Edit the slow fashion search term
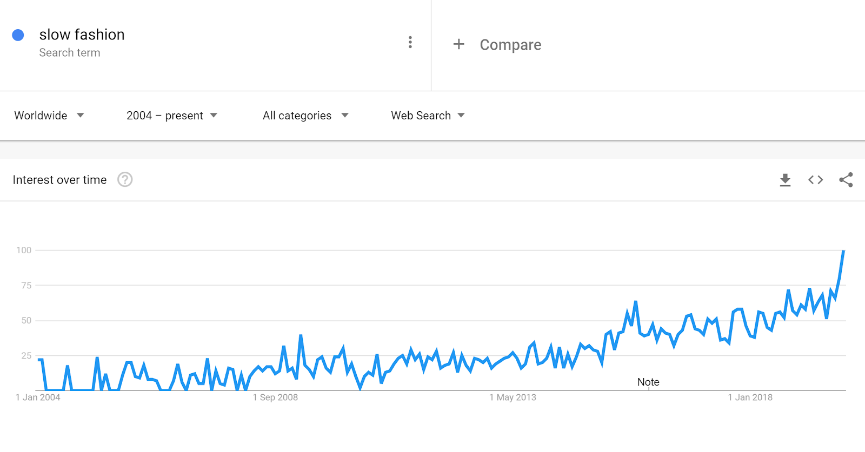865x452 pixels. (x=82, y=35)
